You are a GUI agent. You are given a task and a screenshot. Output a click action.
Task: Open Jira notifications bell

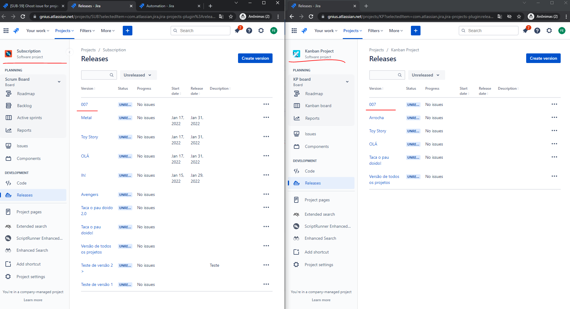[237, 30]
